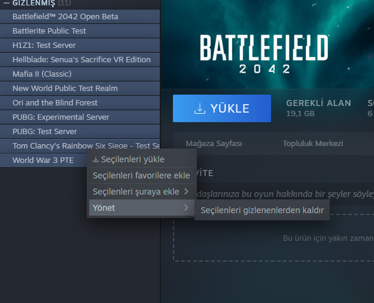
Task: Open Mağaza Sayfası link
Action: point(214,144)
